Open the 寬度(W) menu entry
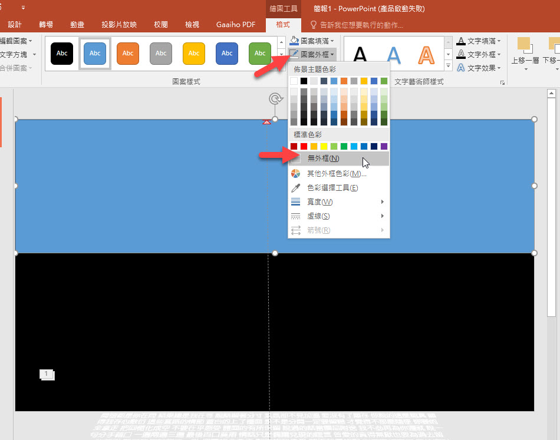The width and height of the screenshot is (560, 440). [x=338, y=202]
